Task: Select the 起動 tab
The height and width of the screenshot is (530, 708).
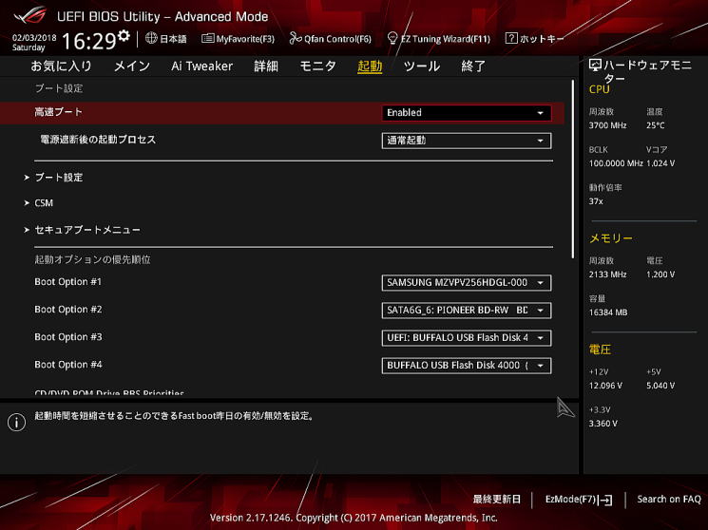Action: click(370, 66)
